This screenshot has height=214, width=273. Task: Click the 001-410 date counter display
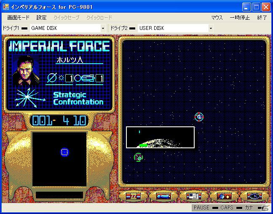pyautogui.click(x=59, y=120)
